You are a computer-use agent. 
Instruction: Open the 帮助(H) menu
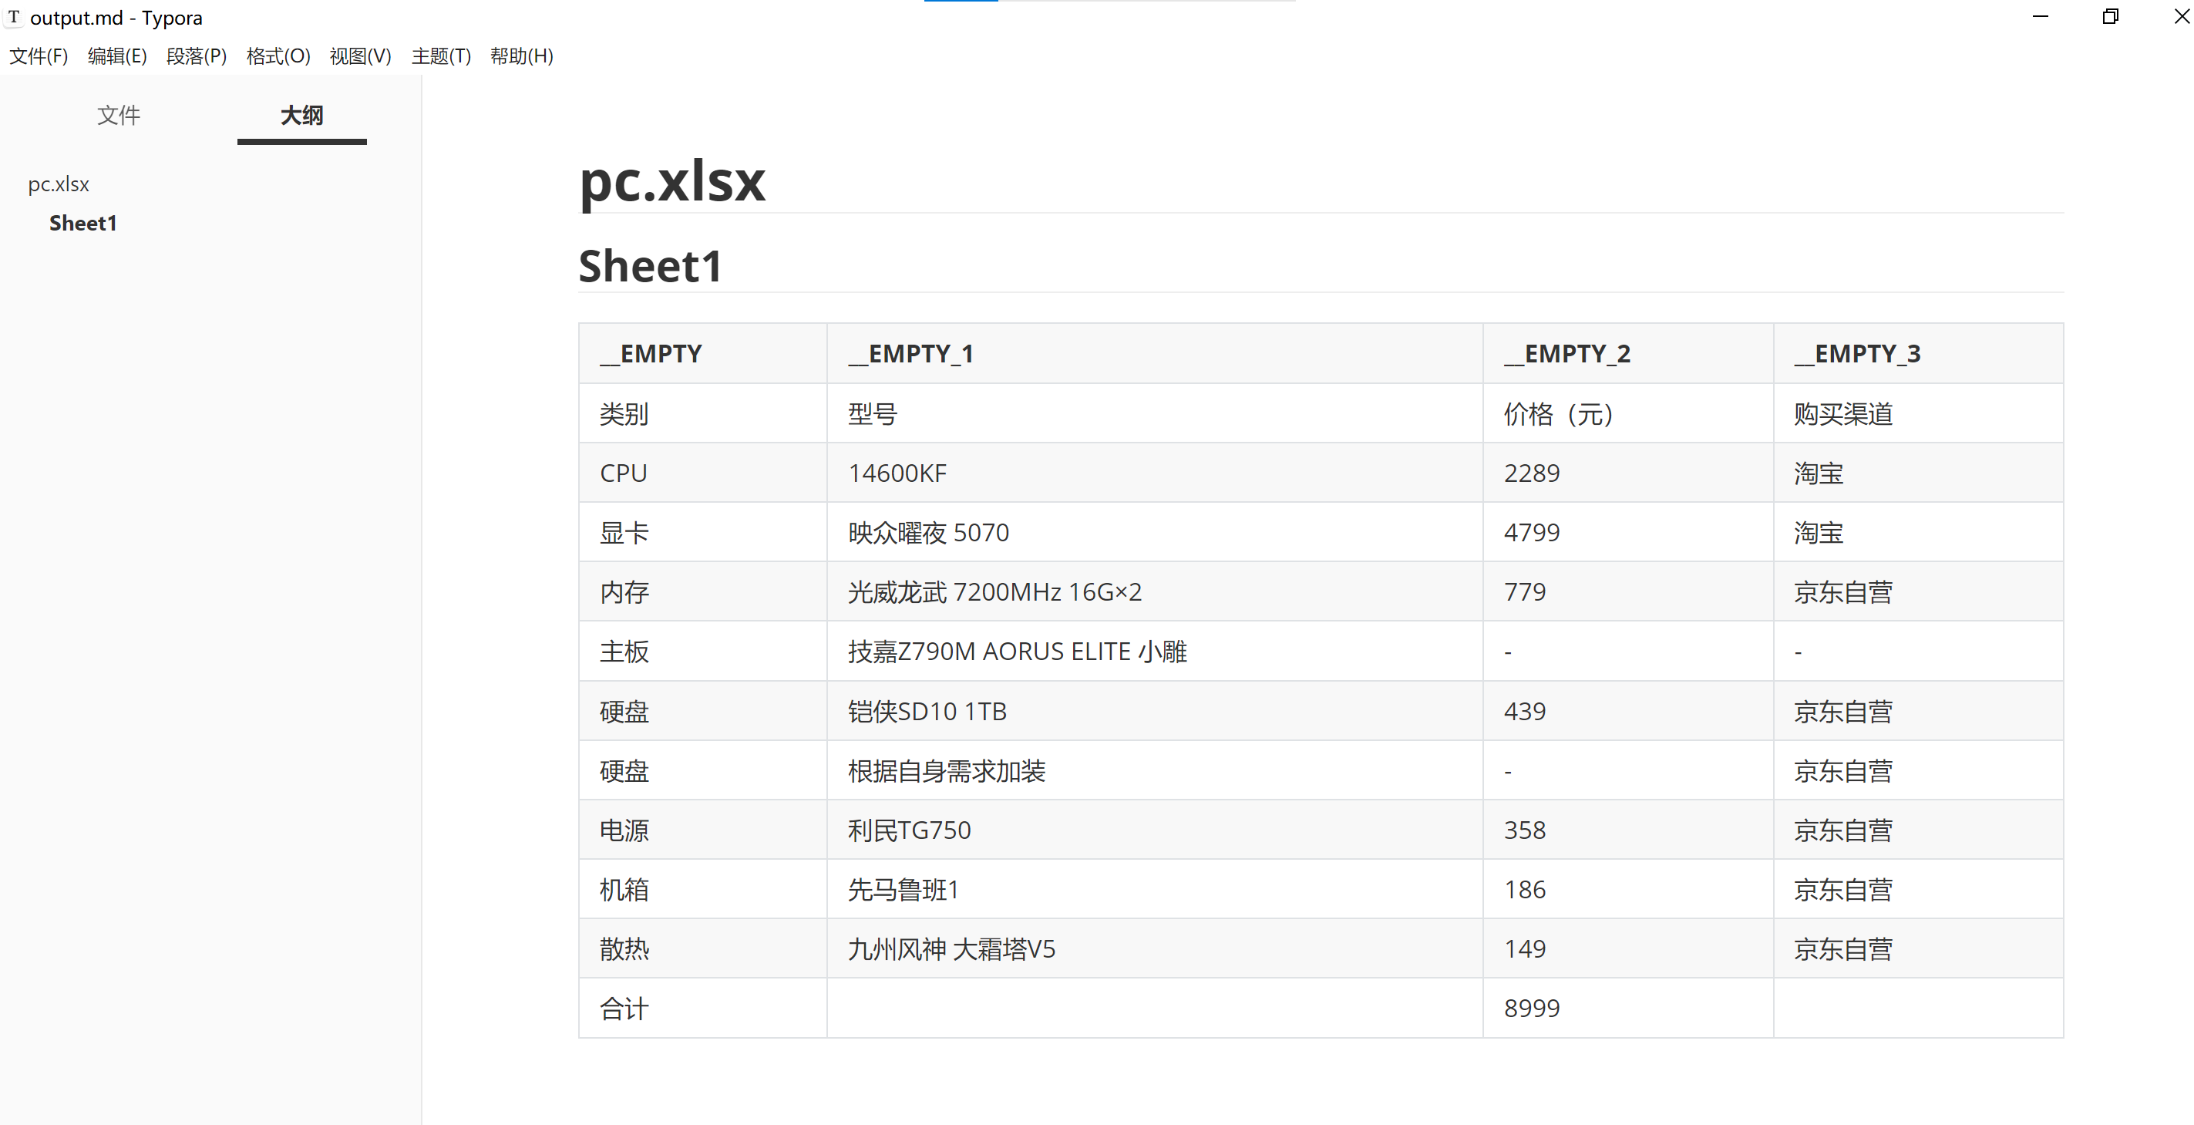pyautogui.click(x=522, y=56)
